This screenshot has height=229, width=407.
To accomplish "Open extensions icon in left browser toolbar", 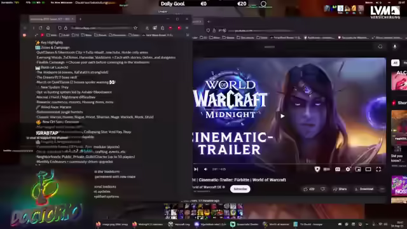I will [x=163, y=28].
